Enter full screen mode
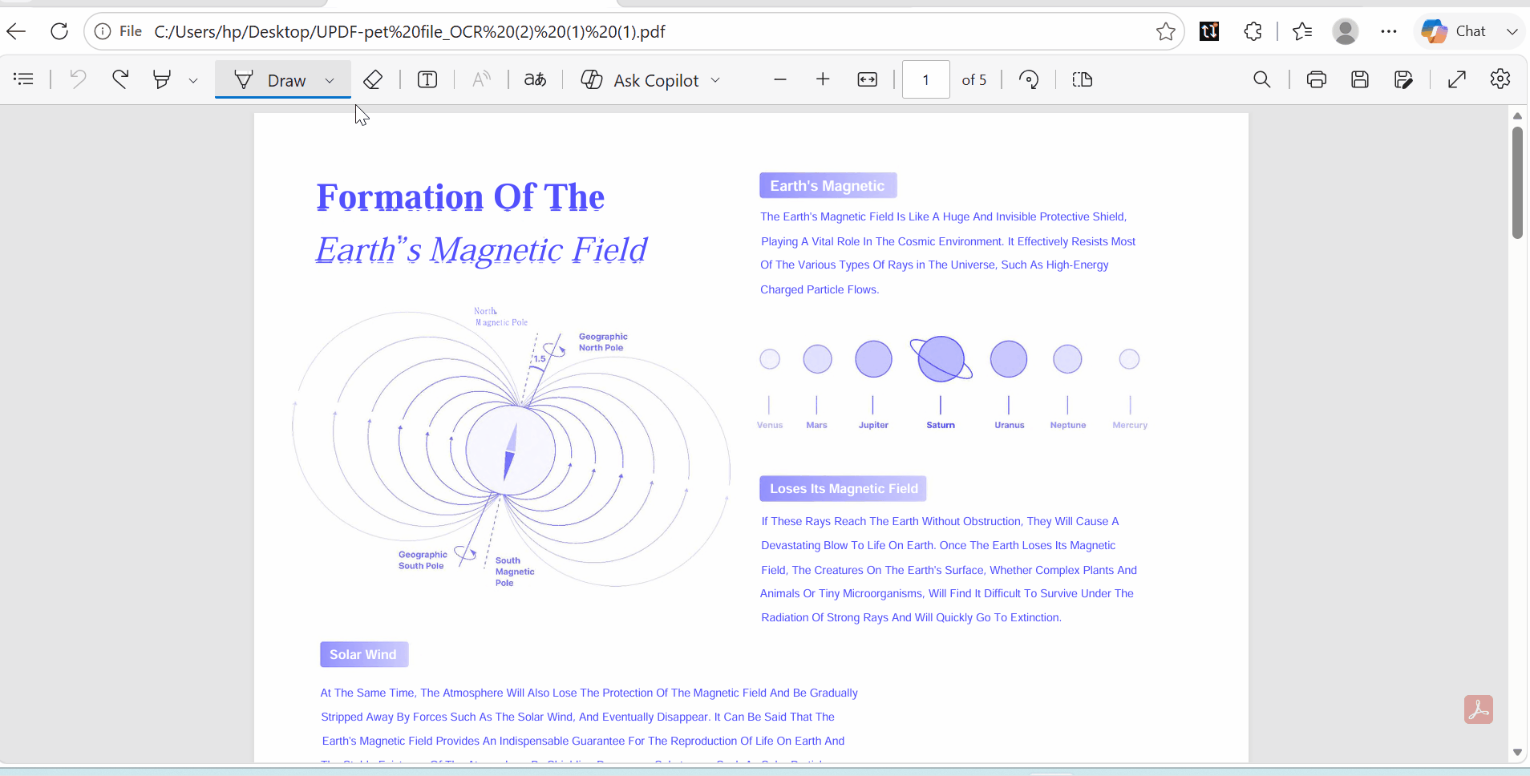This screenshot has height=776, width=1530. point(1457,79)
